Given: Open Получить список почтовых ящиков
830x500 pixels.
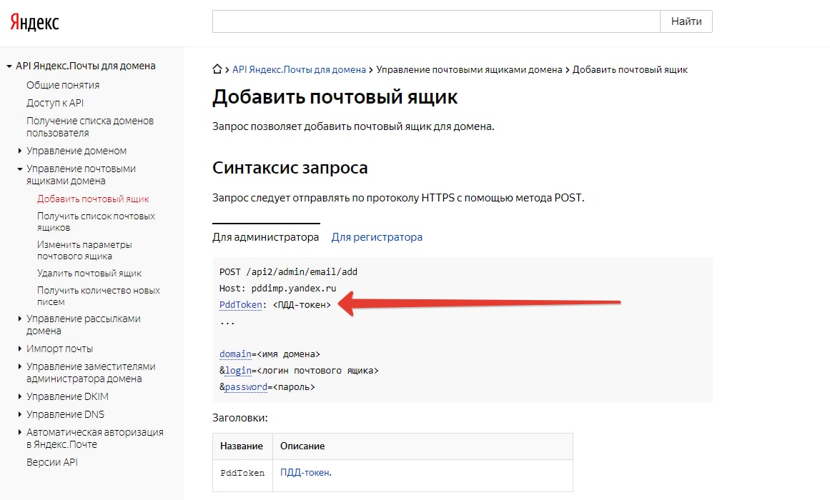Looking at the screenshot, I should tap(96, 221).
